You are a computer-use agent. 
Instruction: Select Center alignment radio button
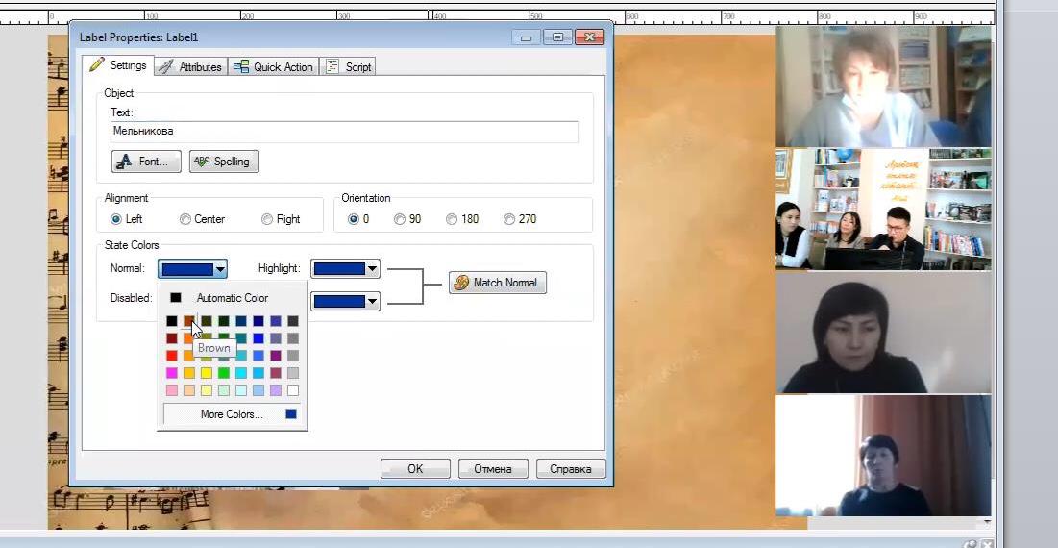pos(185,219)
